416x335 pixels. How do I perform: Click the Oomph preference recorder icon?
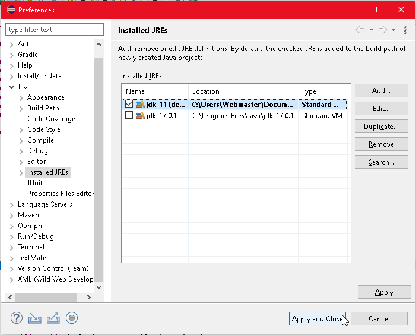[x=72, y=318]
